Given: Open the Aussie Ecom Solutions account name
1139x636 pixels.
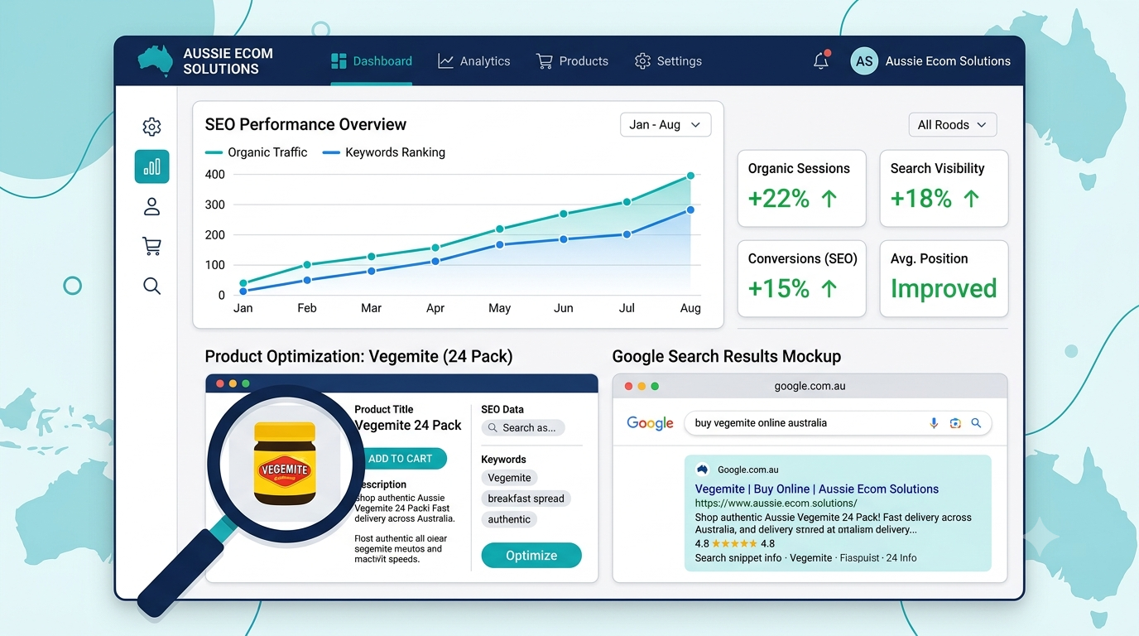Looking at the screenshot, I should click(948, 61).
